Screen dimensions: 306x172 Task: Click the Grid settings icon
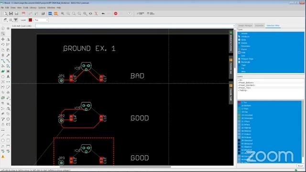[11, 20]
